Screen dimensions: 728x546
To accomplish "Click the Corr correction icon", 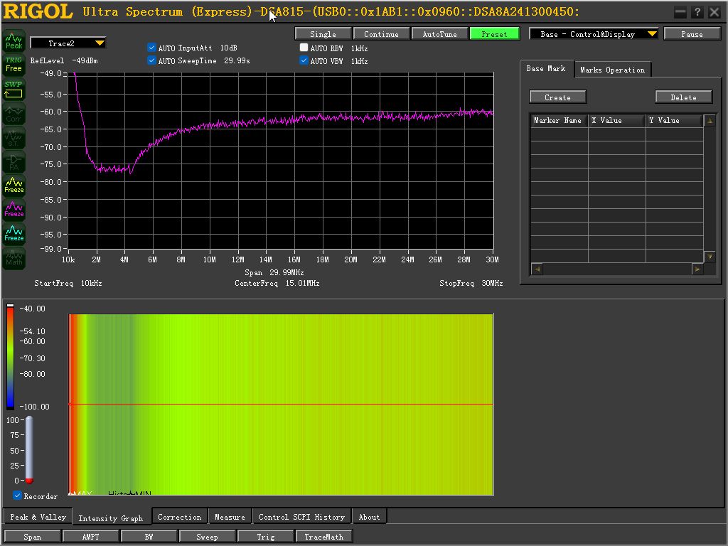I will coord(14,114).
